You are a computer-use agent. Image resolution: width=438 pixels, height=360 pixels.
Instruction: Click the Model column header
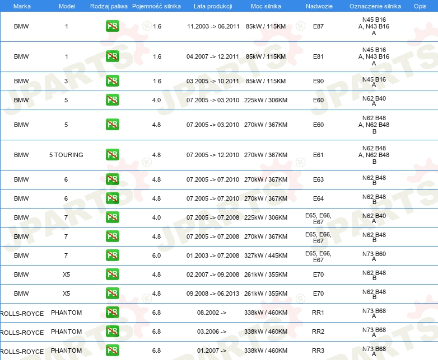pos(67,6)
